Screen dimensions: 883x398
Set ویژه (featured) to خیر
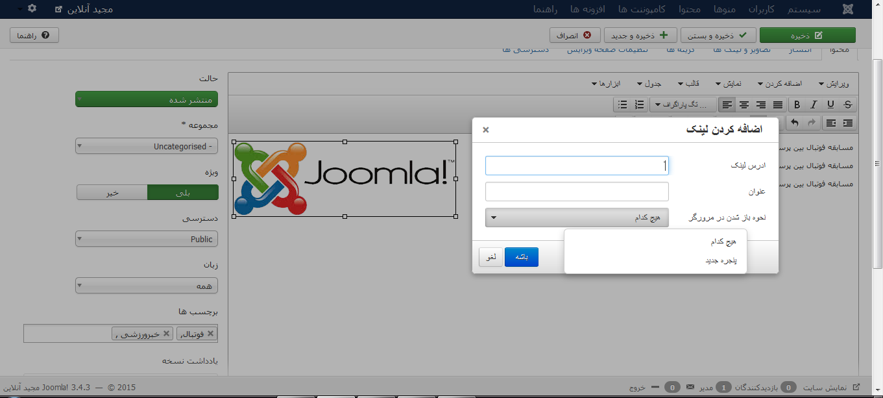click(x=112, y=192)
